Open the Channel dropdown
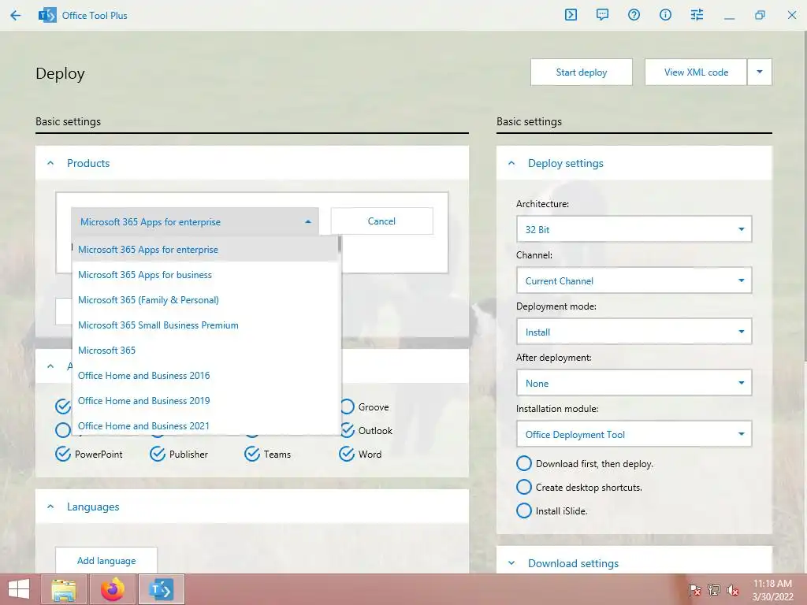Screen dimensions: 807x605 634,280
